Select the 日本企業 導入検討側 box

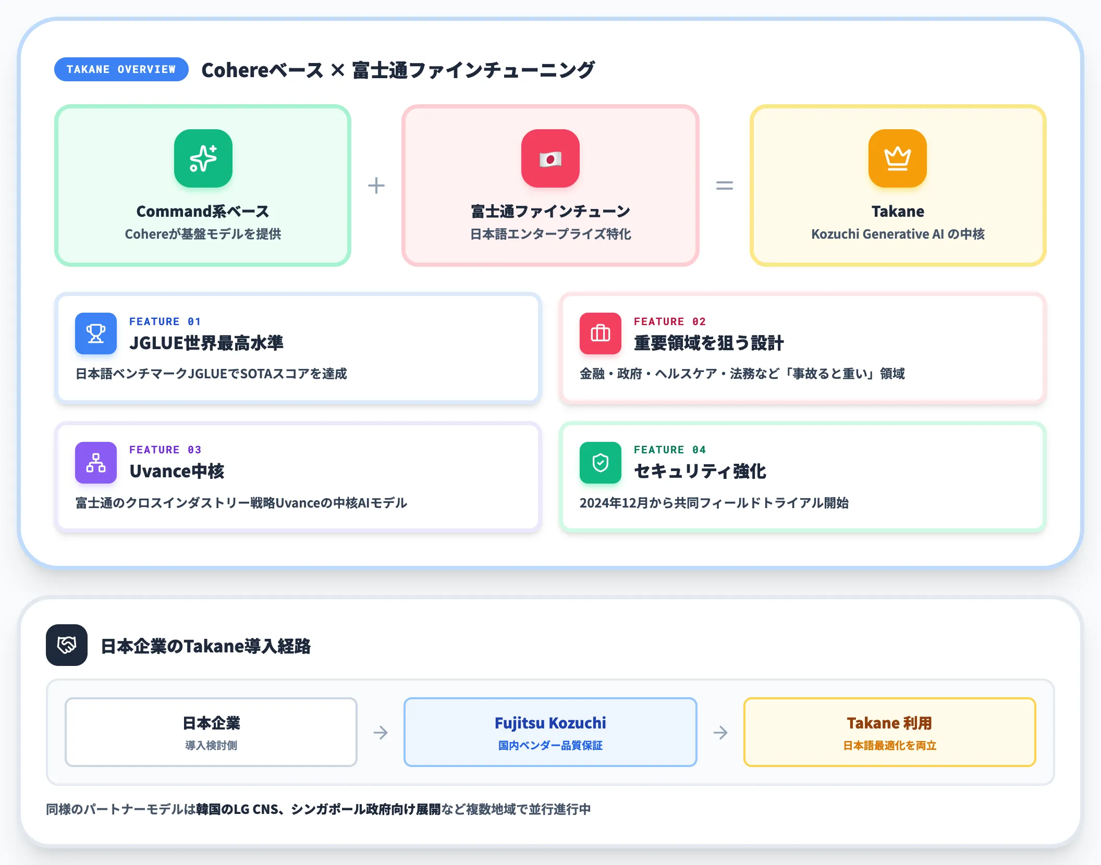click(x=211, y=732)
